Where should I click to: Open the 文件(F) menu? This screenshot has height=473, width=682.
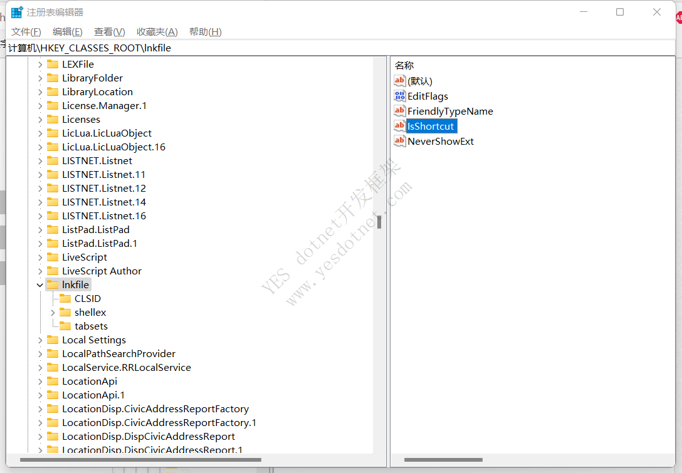[x=26, y=32]
